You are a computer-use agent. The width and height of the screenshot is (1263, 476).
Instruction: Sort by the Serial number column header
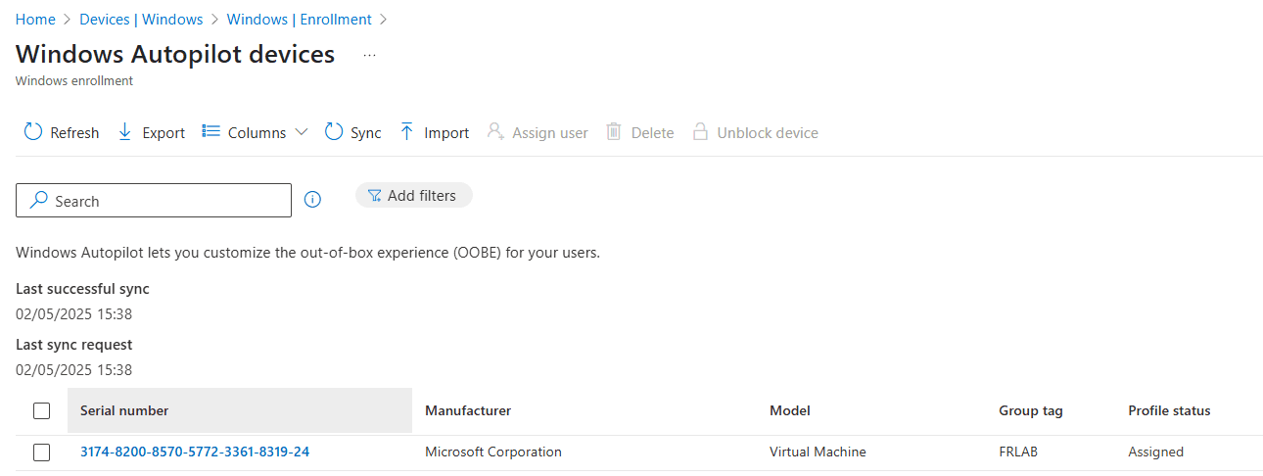pyautogui.click(x=124, y=411)
